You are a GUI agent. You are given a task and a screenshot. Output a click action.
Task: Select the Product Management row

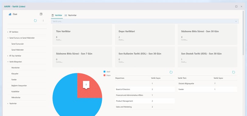click(145, 101)
